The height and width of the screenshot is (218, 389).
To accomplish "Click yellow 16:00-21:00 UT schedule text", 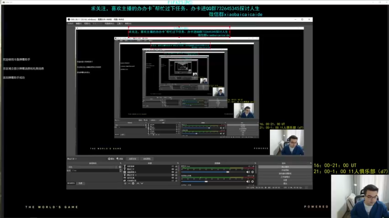I will 335,165.
